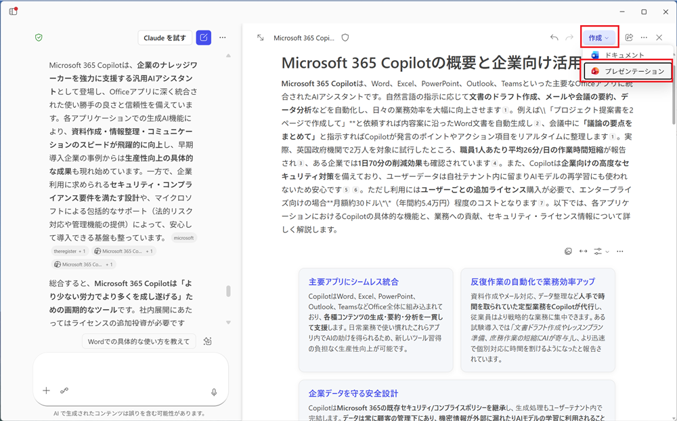This screenshot has height=421, width=677.
Task: Click the new chat compose icon
Action: (203, 38)
